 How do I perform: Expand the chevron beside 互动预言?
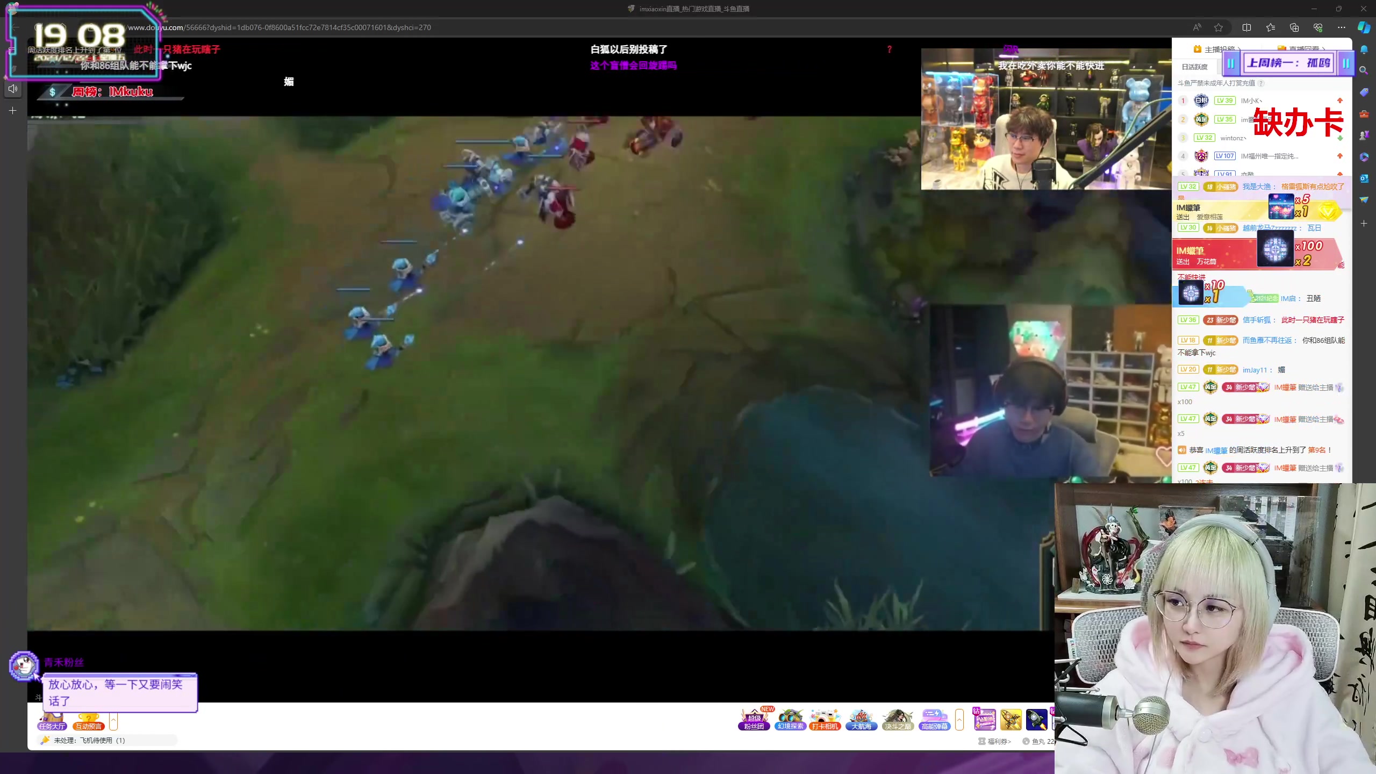113,721
